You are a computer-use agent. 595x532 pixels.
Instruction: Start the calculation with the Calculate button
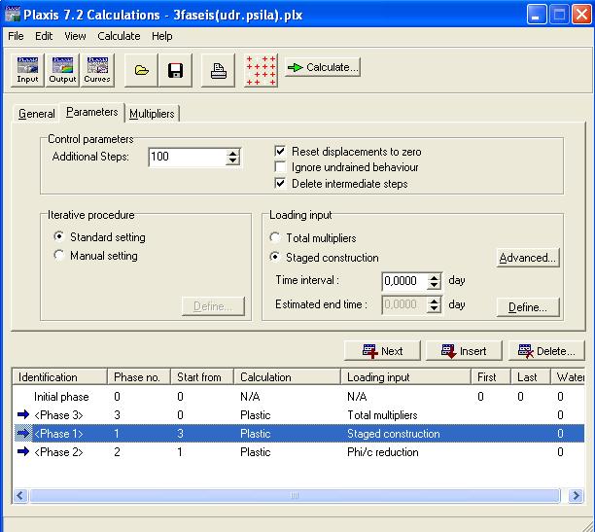click(322, 67)
